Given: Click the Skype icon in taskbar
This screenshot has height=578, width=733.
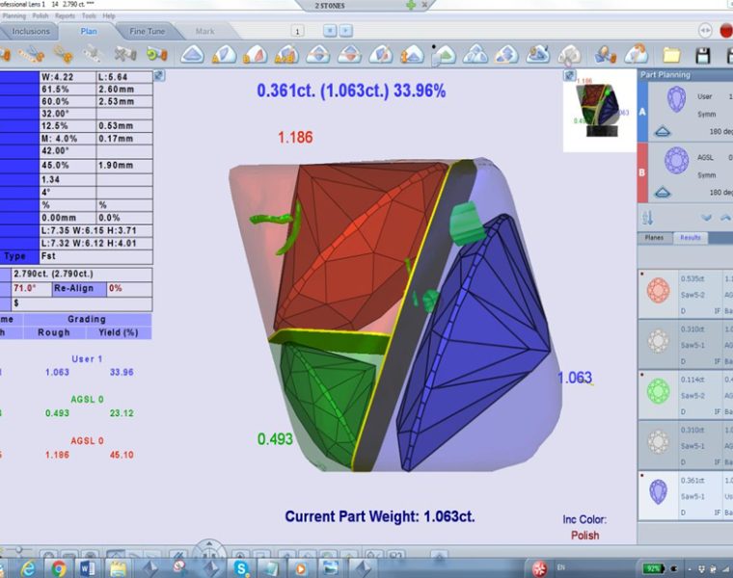Looking at the screenshot, I should click(x=240, y=566).
